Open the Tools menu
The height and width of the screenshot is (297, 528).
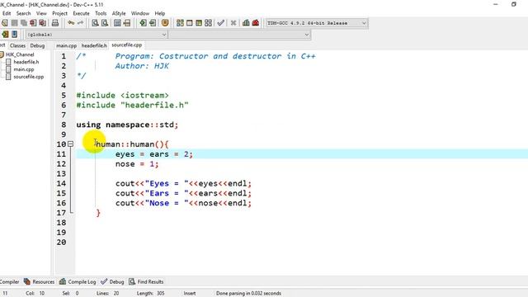[101, 13]
